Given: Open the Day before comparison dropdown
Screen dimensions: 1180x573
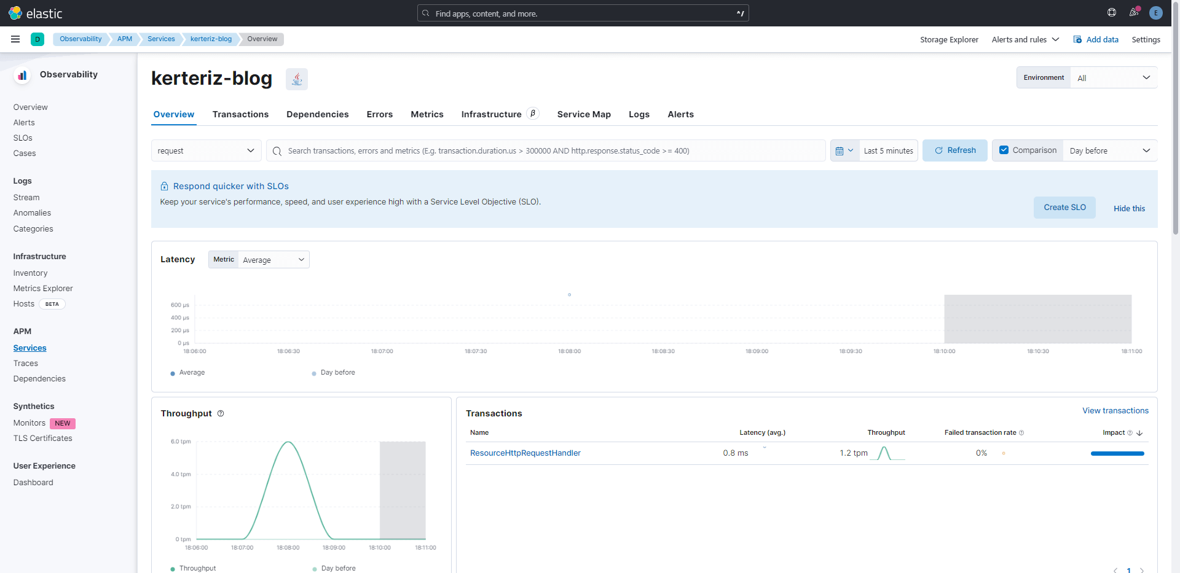Looking at the screenshot, I should [1110, 150].
